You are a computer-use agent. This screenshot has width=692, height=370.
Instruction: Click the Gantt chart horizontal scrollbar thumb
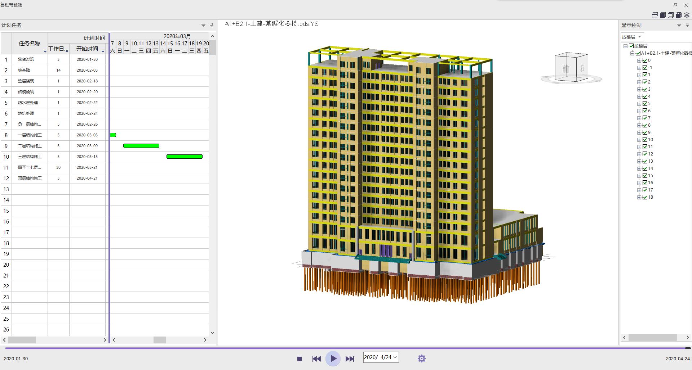159,340
